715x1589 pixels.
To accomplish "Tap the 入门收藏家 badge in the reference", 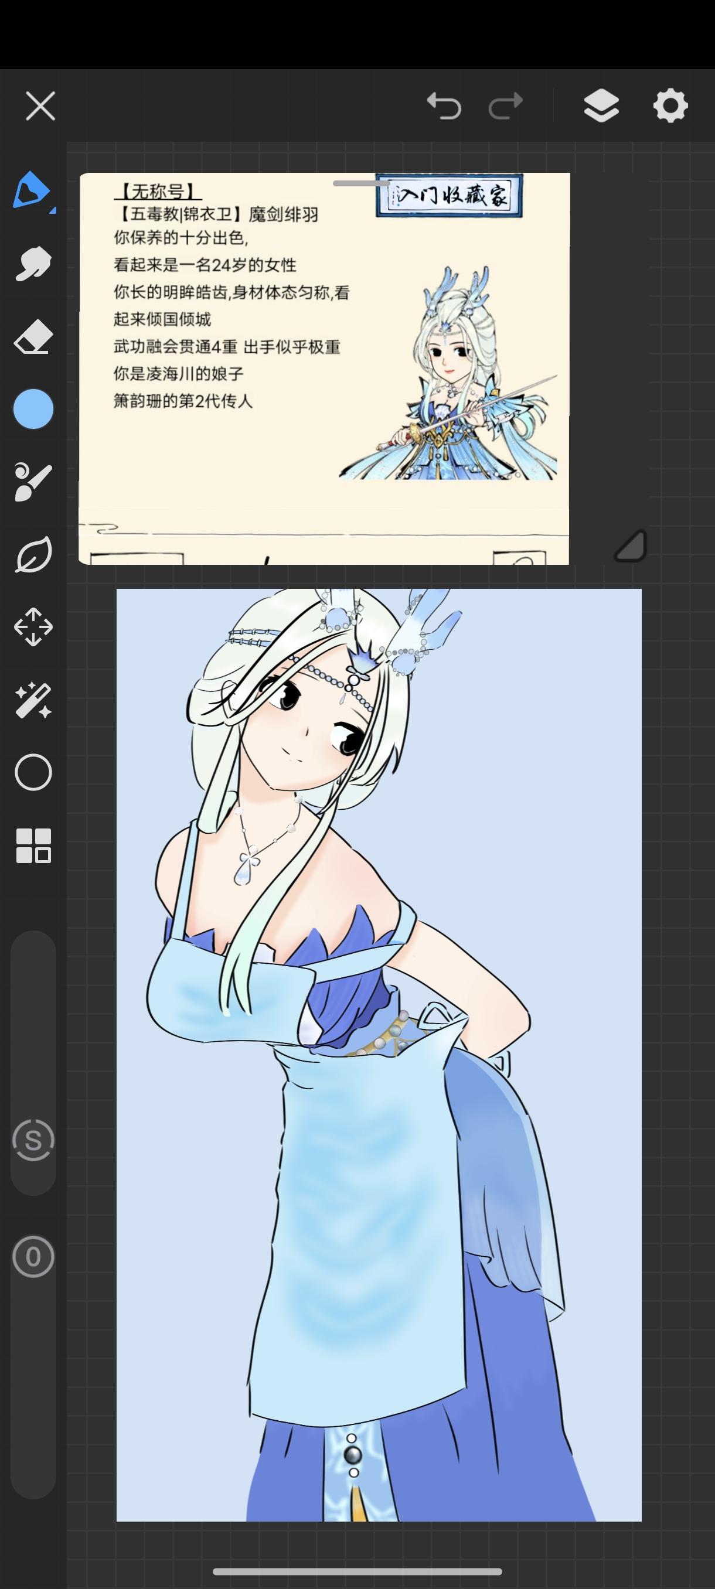I will pyautogui.click(x=449, y=196).
